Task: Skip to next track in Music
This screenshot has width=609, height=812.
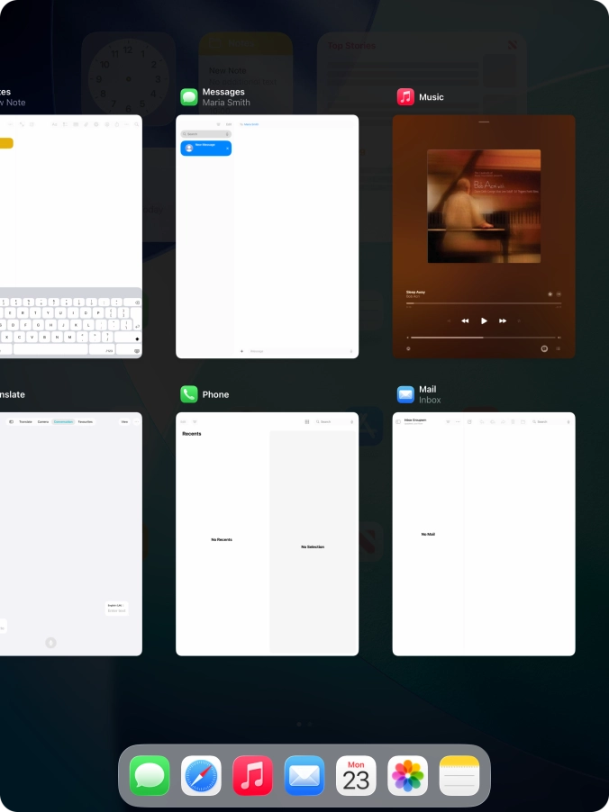Action: (x=503, y=320)
